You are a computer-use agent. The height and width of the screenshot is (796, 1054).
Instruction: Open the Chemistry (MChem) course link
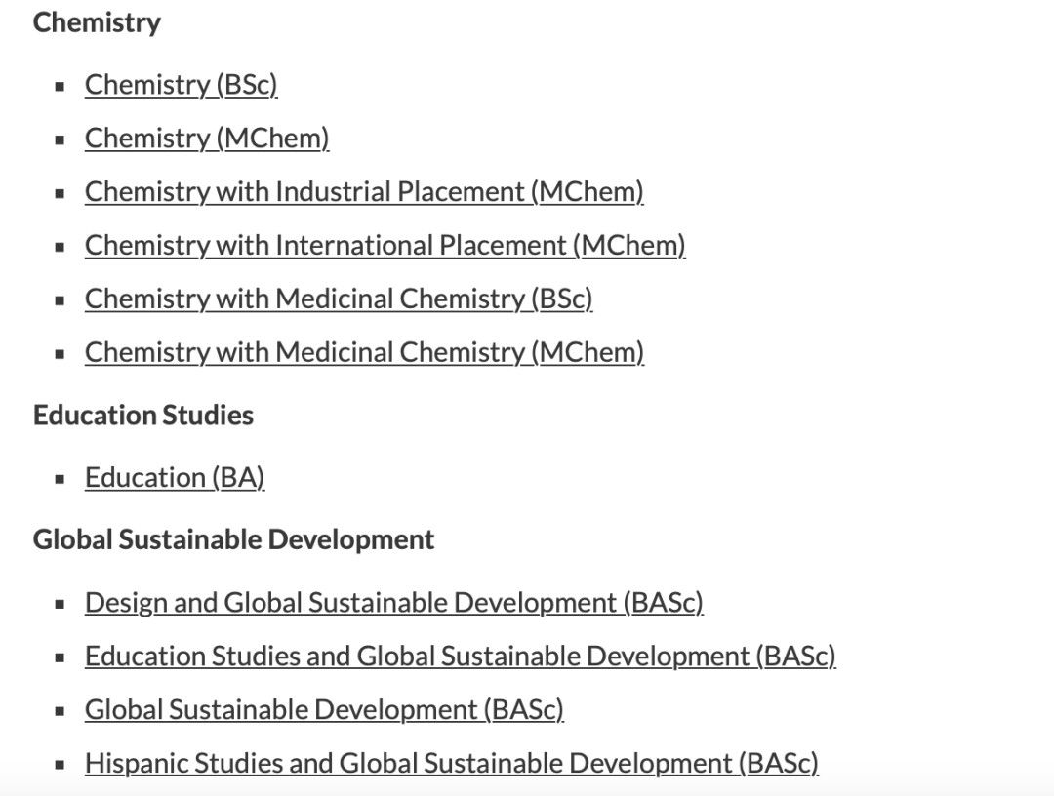point(207,139)
